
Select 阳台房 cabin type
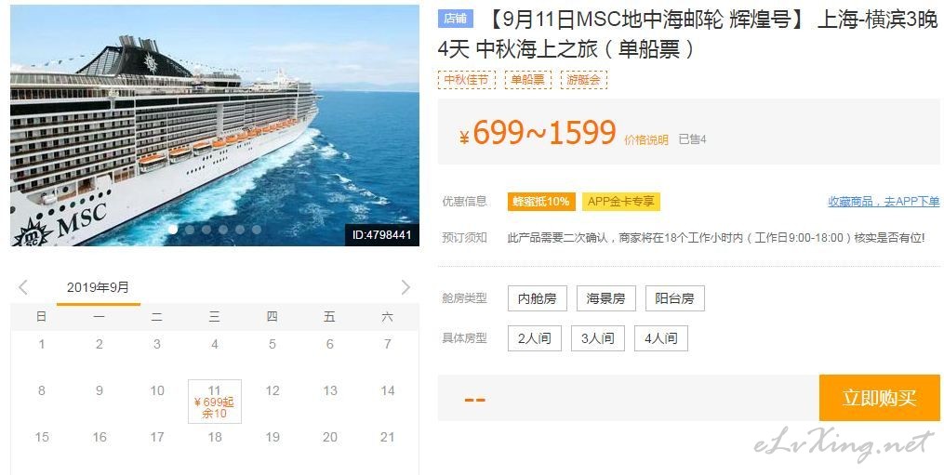675,298
